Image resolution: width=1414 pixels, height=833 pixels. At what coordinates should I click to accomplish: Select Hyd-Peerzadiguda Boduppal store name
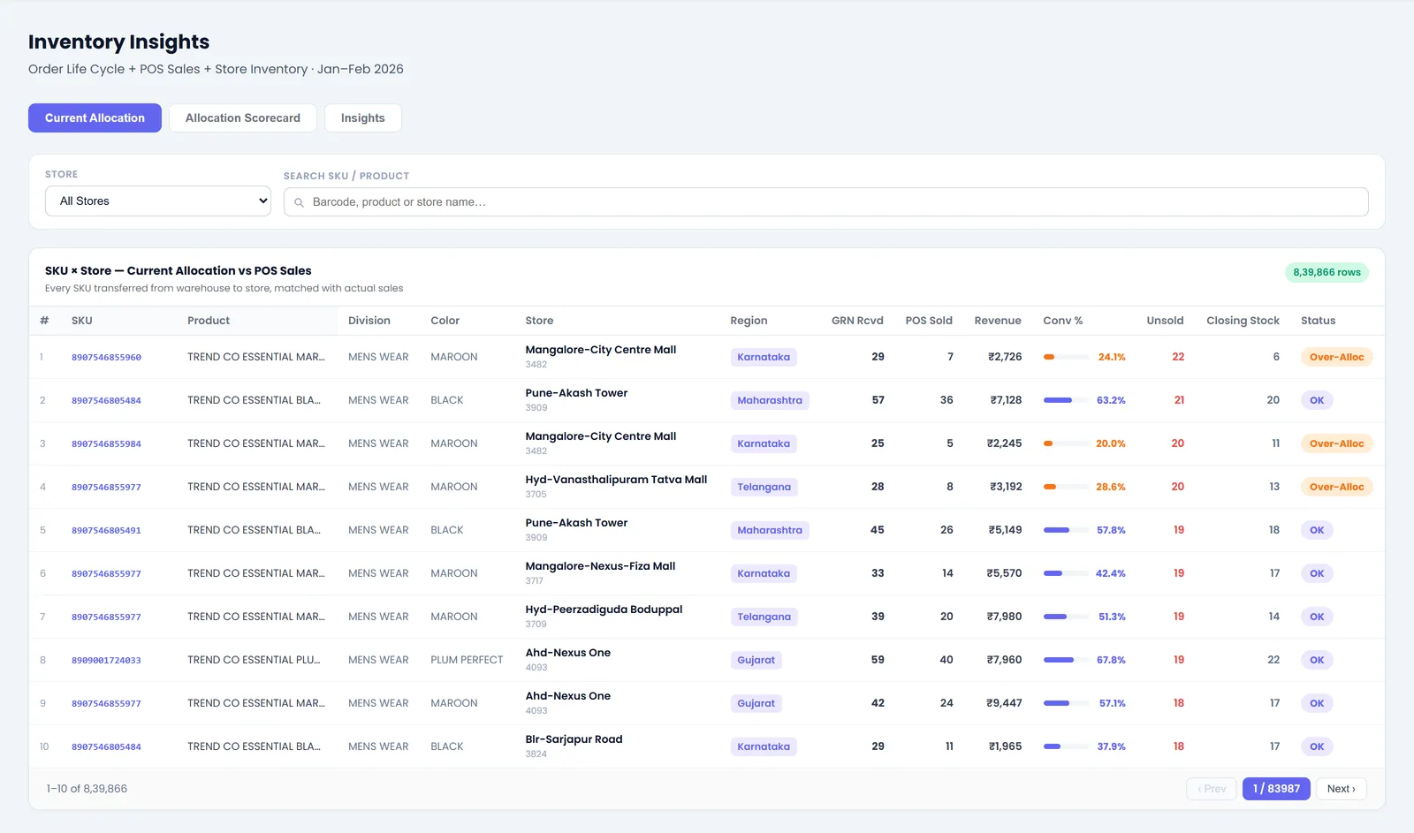click(x=604, y=610)
